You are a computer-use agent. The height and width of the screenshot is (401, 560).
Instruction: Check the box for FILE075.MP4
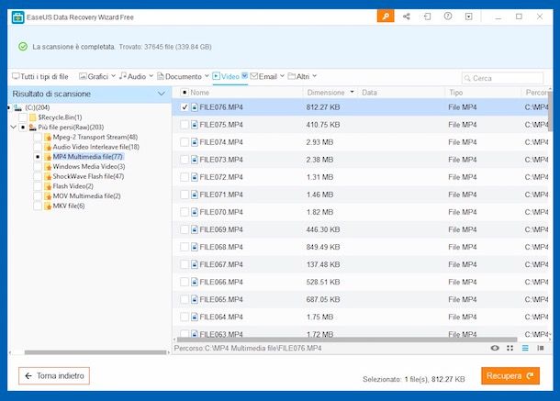click(185, 124)
